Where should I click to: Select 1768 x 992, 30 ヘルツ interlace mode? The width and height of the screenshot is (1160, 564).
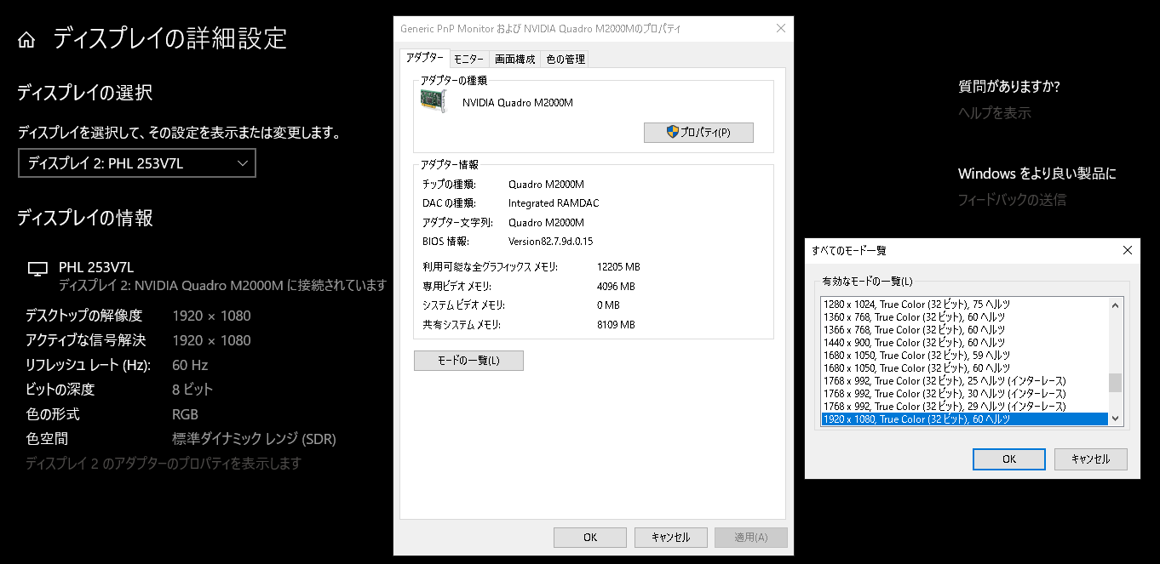pyautogui.click(x=964, y=393)
